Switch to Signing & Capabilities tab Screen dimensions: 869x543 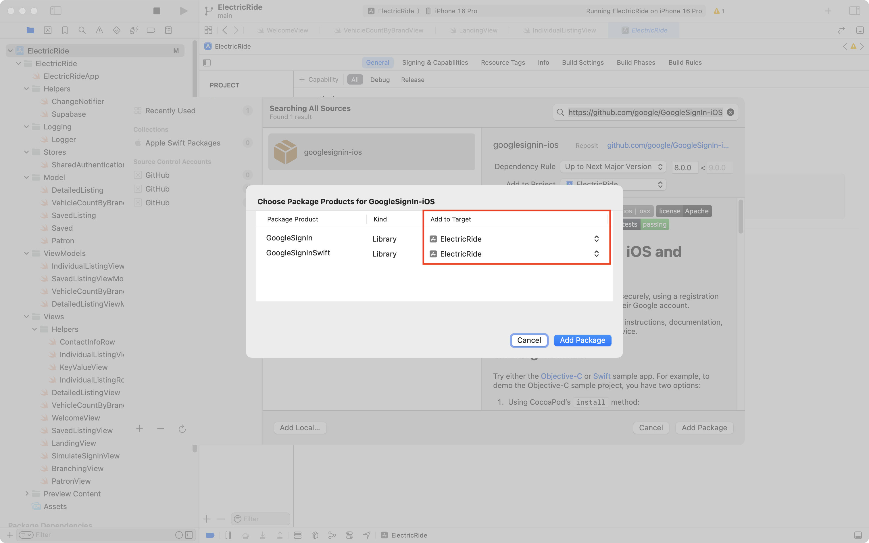click(435, 62)
